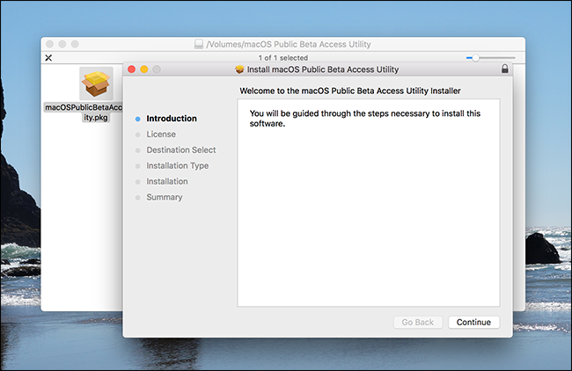Screen dimensions: 572x371
Task: Close the installer with red button
Action: pos(132,69)
